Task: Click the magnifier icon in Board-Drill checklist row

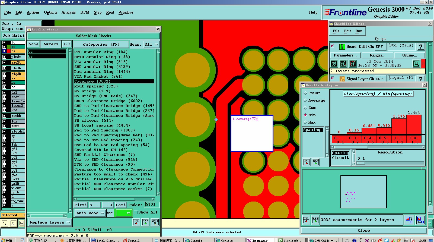Action: coord(416,64)
